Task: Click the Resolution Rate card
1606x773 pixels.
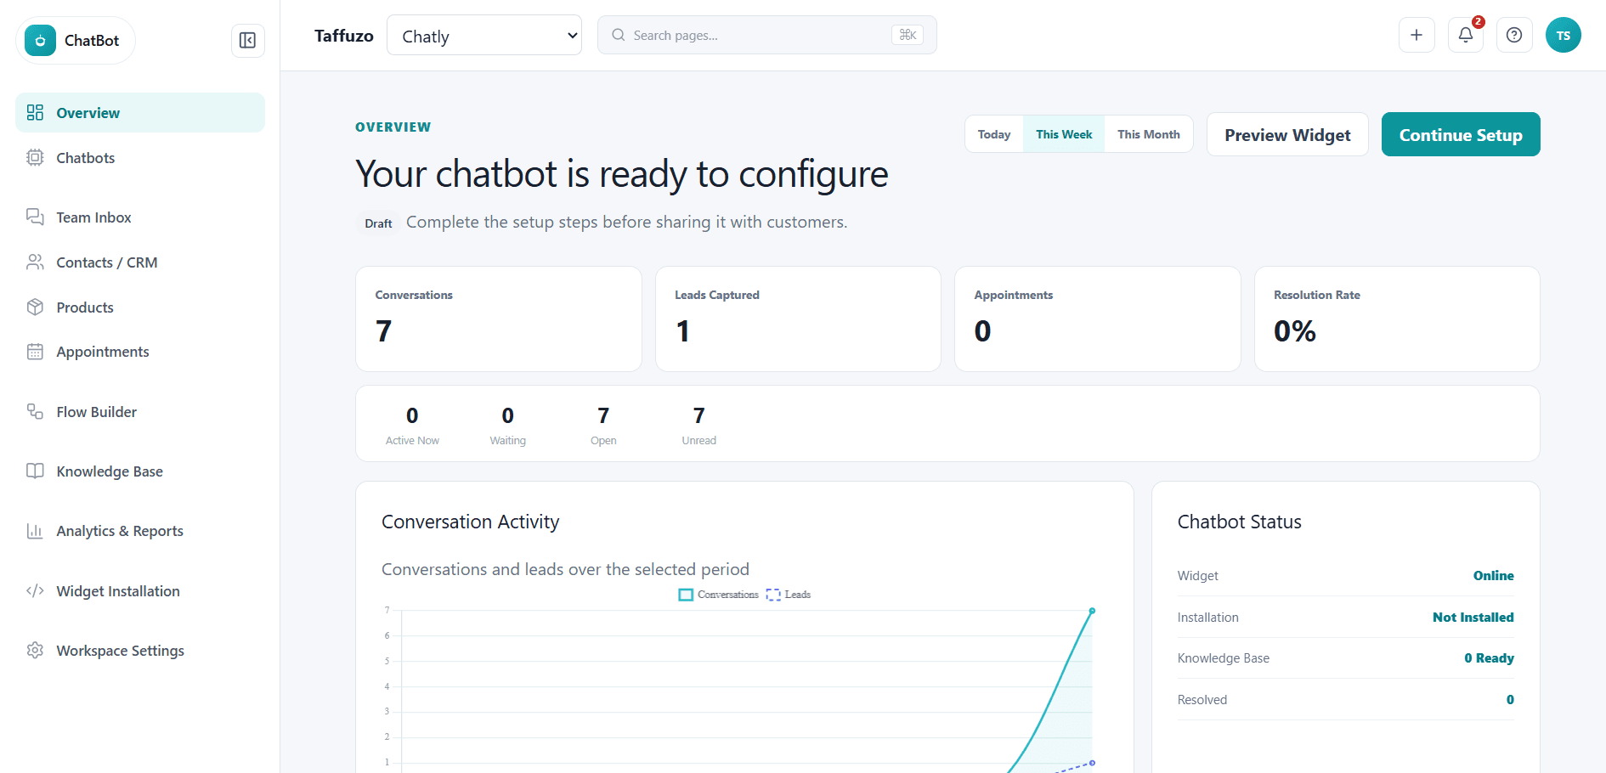Action: click(1397, 319)
